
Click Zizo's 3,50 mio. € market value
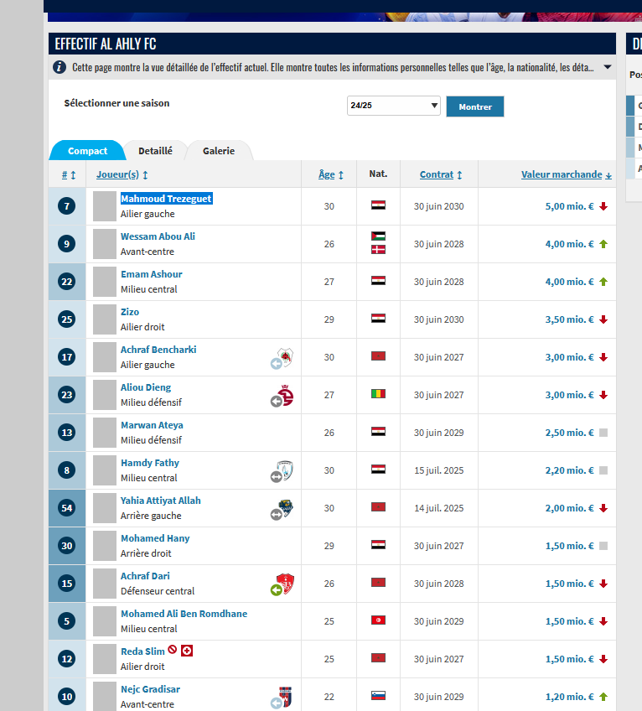coord(569,319)
